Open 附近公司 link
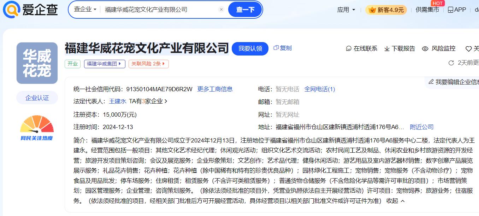The width and height of the screenshot is (479, 216). 422,127
